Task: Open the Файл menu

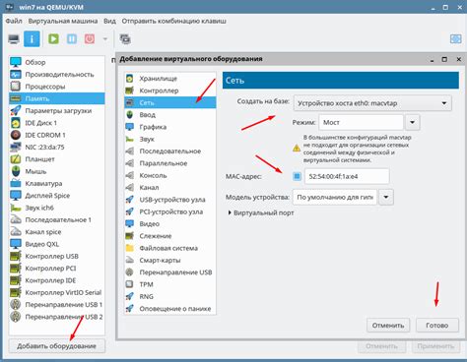Action: tap(14, 21)
